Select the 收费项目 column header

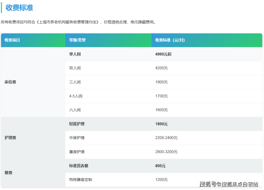(12, 40)
